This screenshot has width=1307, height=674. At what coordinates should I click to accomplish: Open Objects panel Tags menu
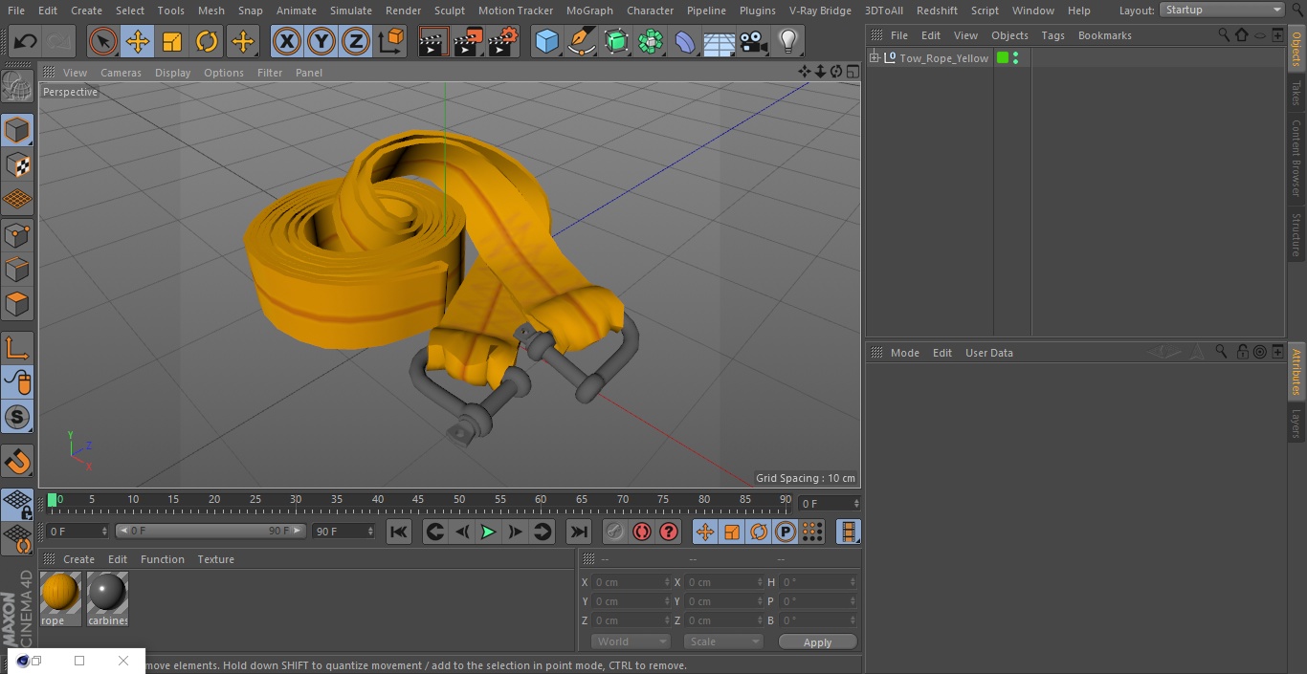pos(1052,35)
